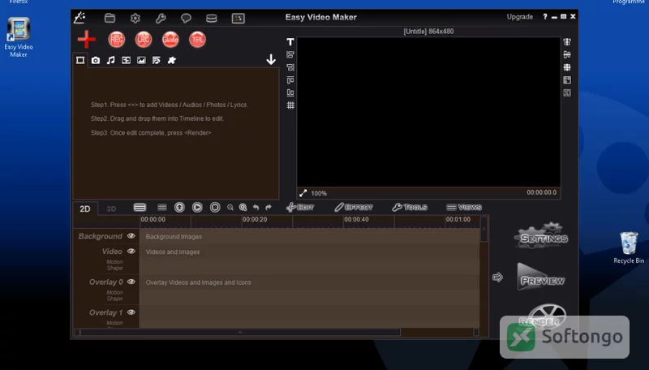Click the center vertically icon right of preview
Image resolution: width=649 pixels, height=370 pixels.
[567, 54]
